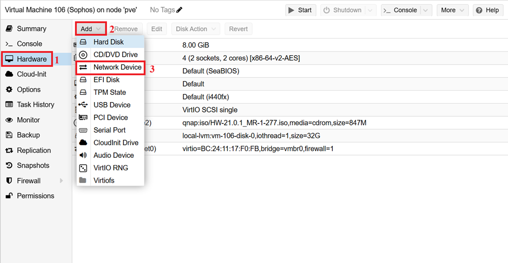Select the CloudInit Drive cloud icon
Image resolution: width=508 pixels, height=263 pixels.
click(x=83, y=143)
